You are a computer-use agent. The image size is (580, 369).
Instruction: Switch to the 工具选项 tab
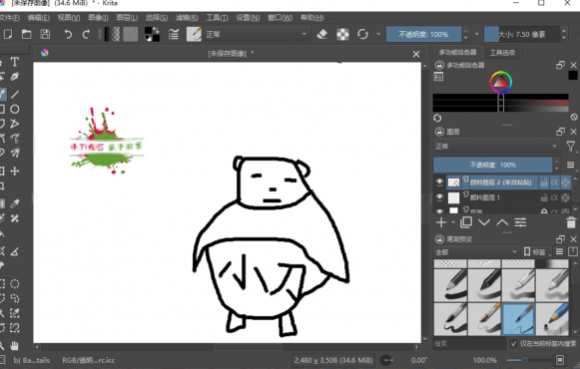(x=502, y=53)
